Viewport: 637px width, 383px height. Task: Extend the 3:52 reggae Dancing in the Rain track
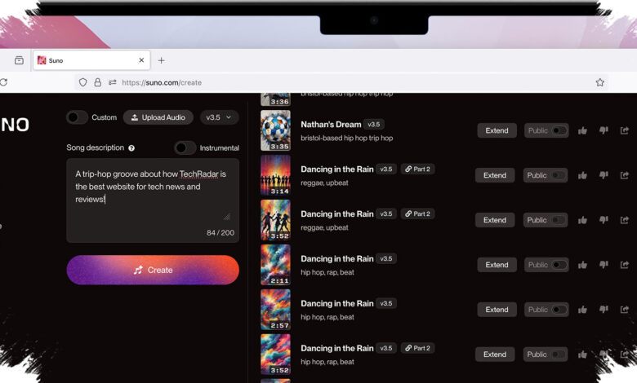[495, 220]
